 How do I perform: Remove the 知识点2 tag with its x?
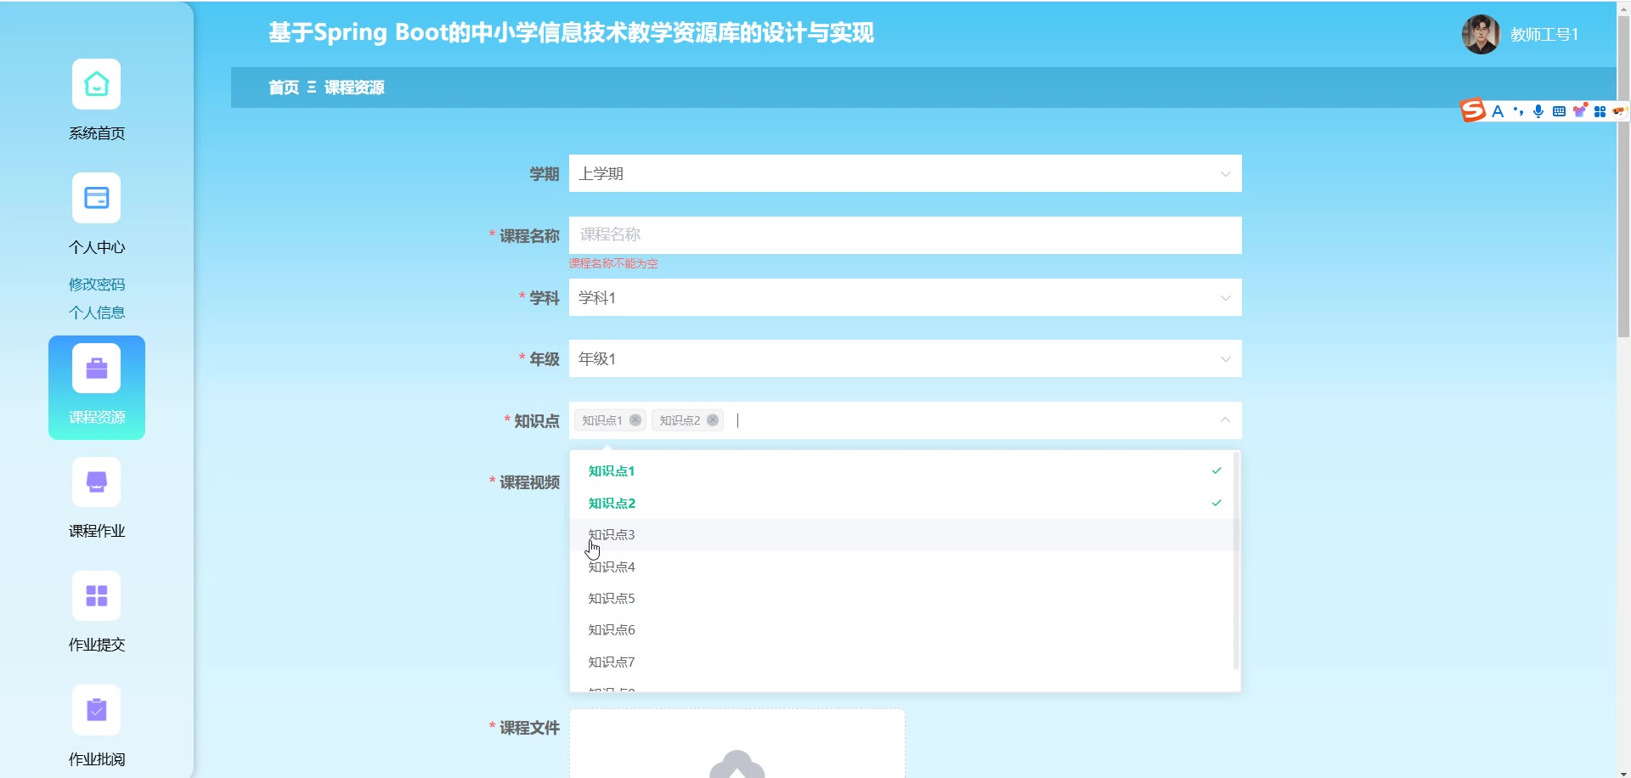coord(713,420)
